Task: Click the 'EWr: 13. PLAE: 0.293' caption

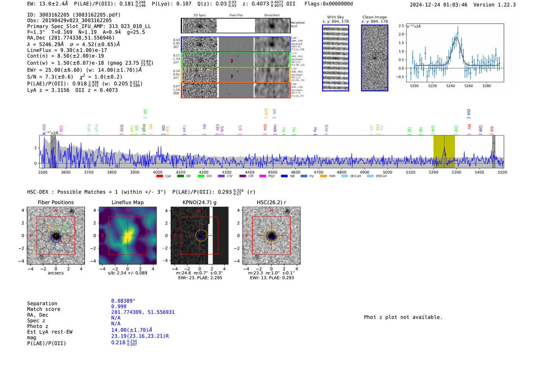Action: 272,278
